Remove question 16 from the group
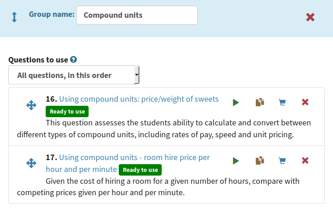This screenshot has height=223, width=333. [x=305, y=102]
